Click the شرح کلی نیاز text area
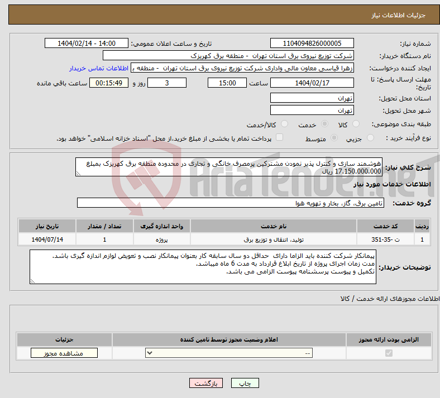 point(229,167)
